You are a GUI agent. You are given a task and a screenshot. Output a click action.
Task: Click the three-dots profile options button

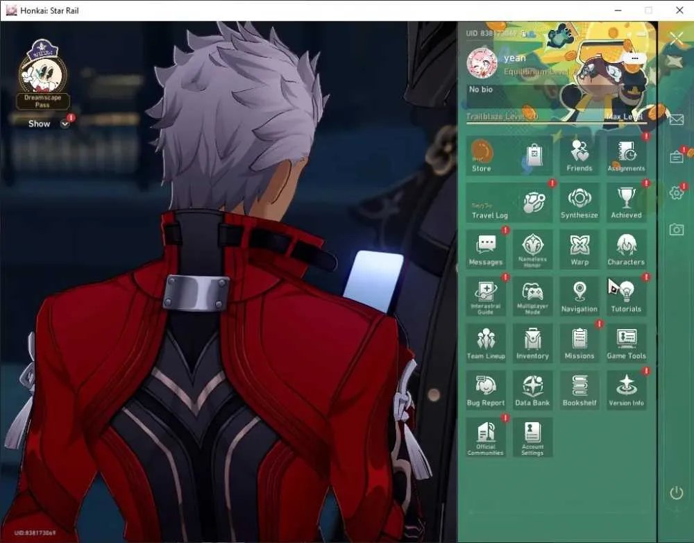coord(635,58)
